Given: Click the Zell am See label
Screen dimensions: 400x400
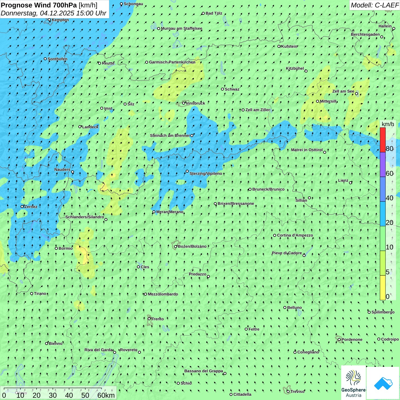Looking at the screenshot, I should coord(343,91).
